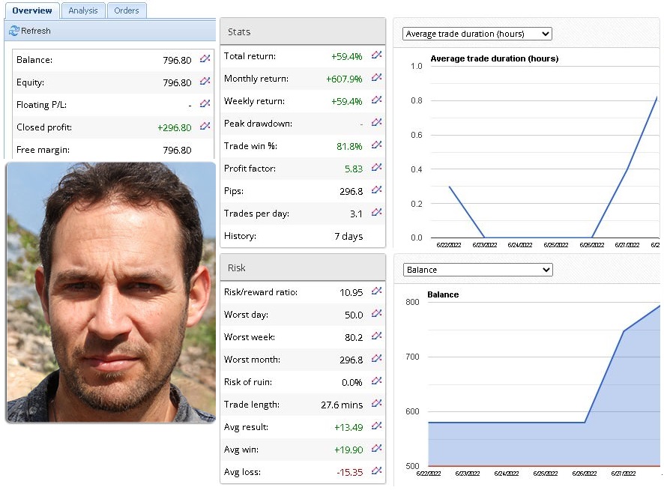Click chart icon for Pips row

376,190
